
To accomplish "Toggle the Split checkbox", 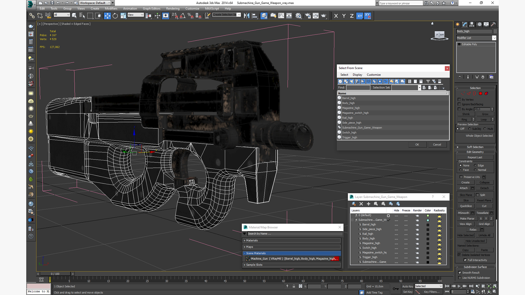I will (477, 195).
